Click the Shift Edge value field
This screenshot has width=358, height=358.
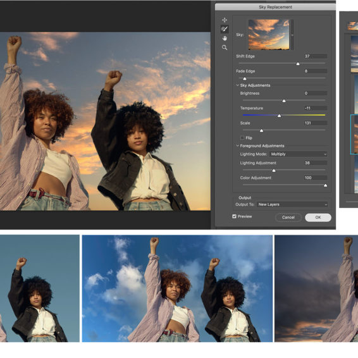(316, 56)
